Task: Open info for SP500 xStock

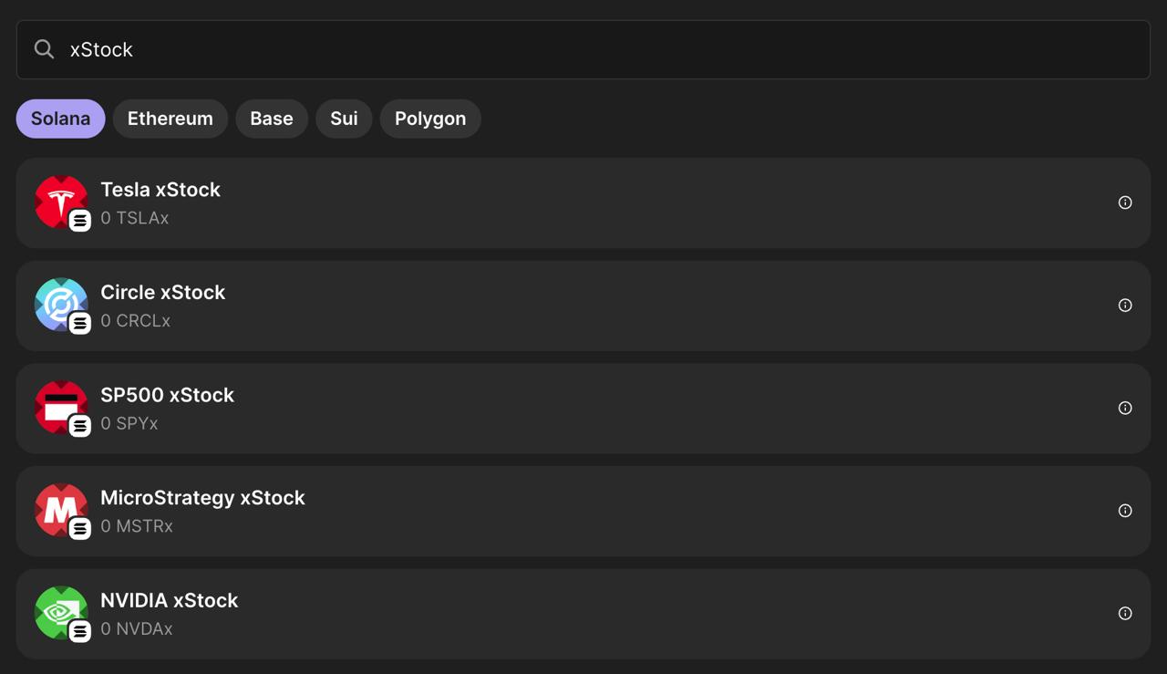Action: (1125, 408)
